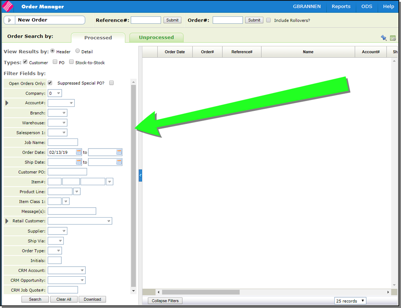This screenshot has width=401, height=308.
Task: Open the Help menu
Action: (389, 6)
